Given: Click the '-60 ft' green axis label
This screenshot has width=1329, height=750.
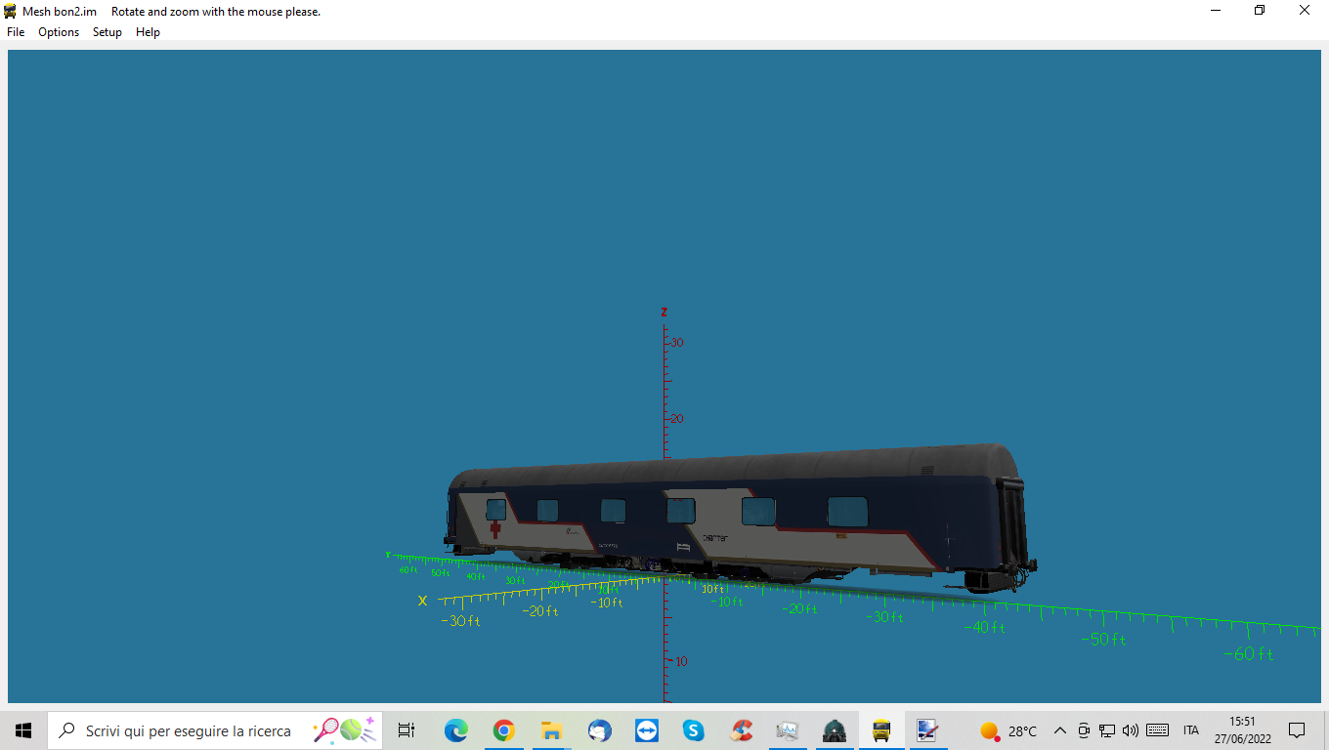Looking at the screenshot, I should click(x=1249, y=654).
